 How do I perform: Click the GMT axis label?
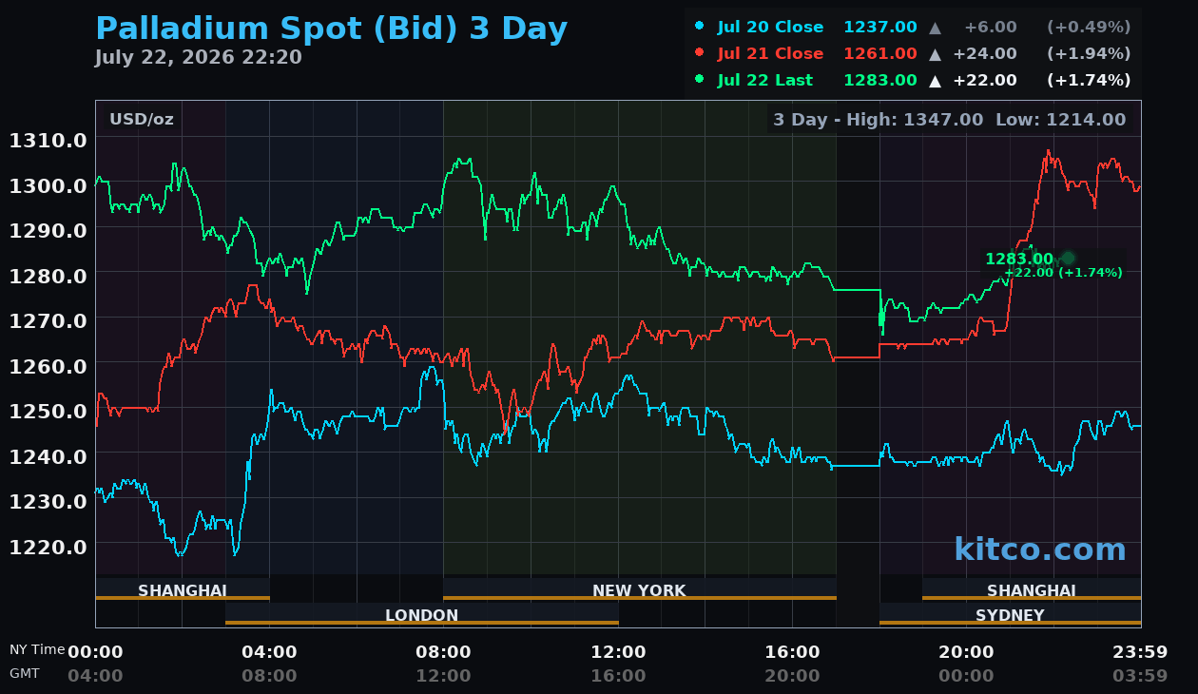click(x=25, y=673)
